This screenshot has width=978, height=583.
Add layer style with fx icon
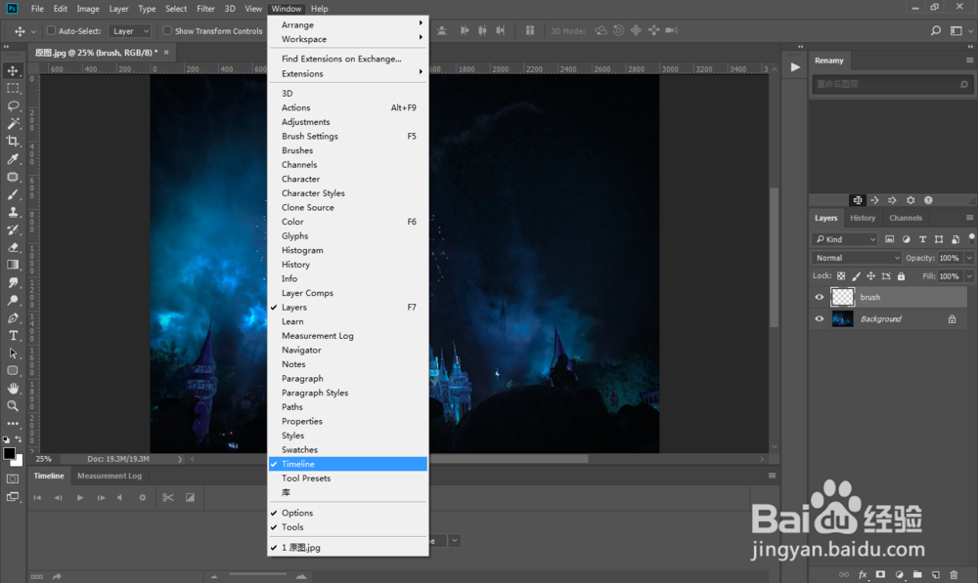(863, 574)
